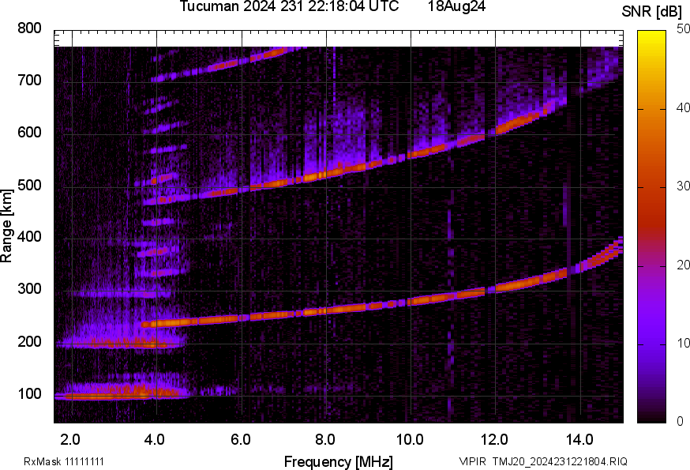Click the SNR colorbar gradient
This screenshot has height=470, width=690.
click(652, 227)
